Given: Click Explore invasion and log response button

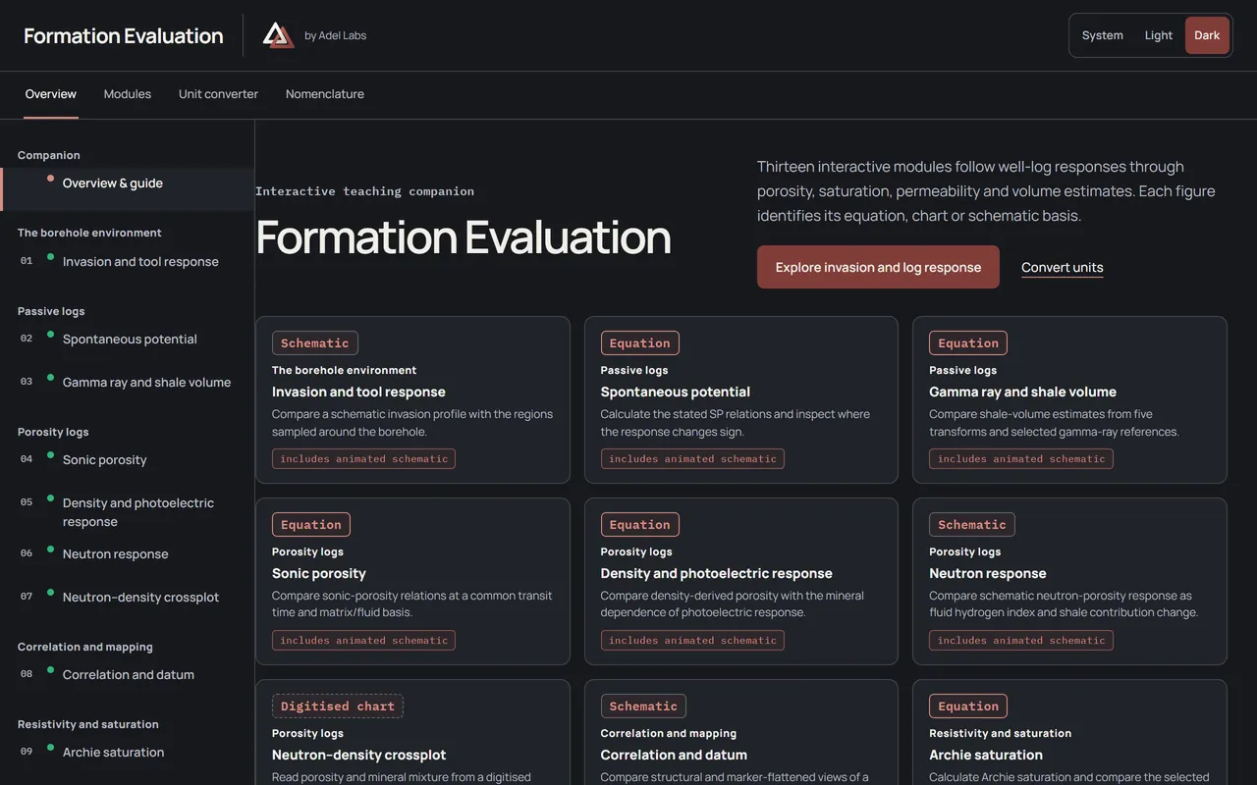Looking at the screenshot, I should coord(878,267).
